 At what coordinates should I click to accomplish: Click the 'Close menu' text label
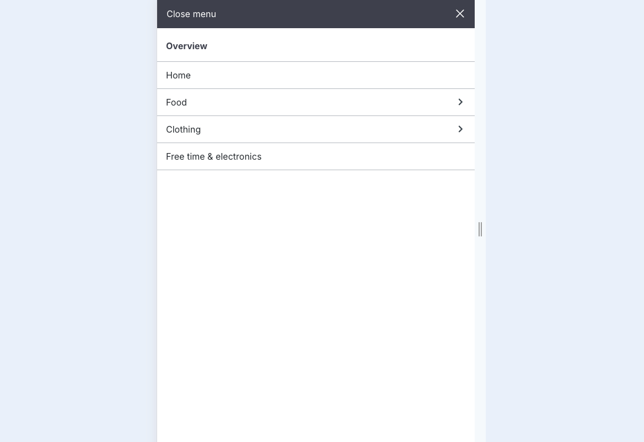pos(191,14)
